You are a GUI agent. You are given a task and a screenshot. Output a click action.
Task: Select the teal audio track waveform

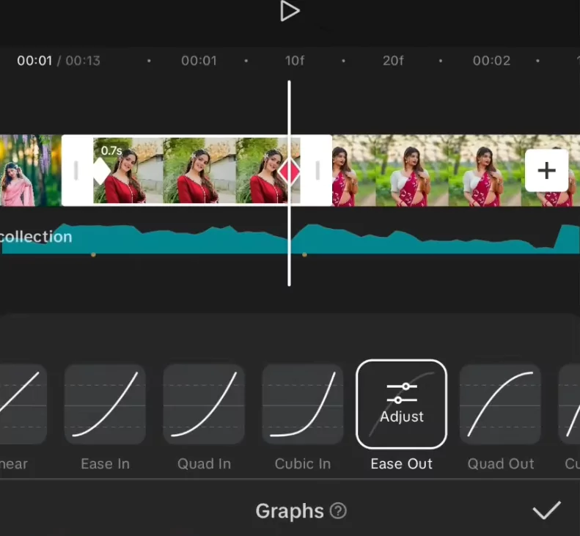[290, 238]
